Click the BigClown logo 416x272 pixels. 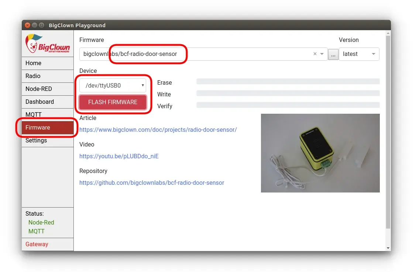[48, 43]
